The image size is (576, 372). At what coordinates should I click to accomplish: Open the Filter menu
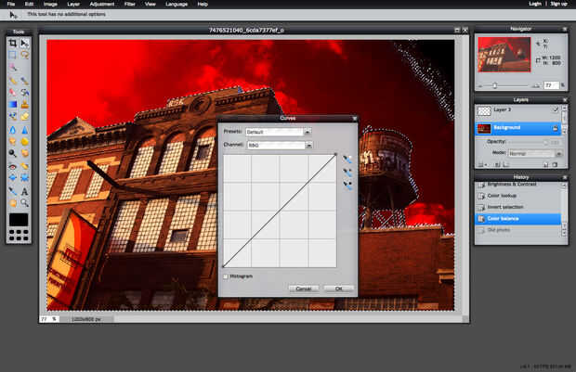click(x=130, y=4)
